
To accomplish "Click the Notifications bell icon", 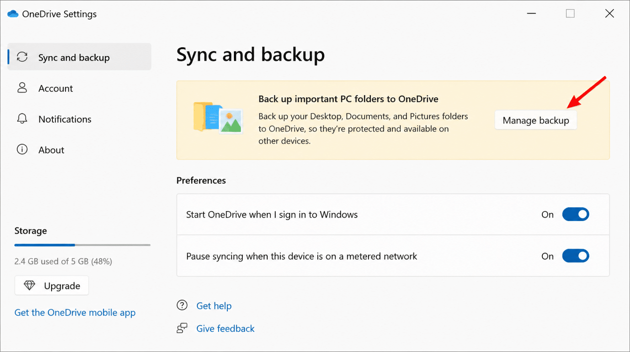I will (x=22, y=119).
